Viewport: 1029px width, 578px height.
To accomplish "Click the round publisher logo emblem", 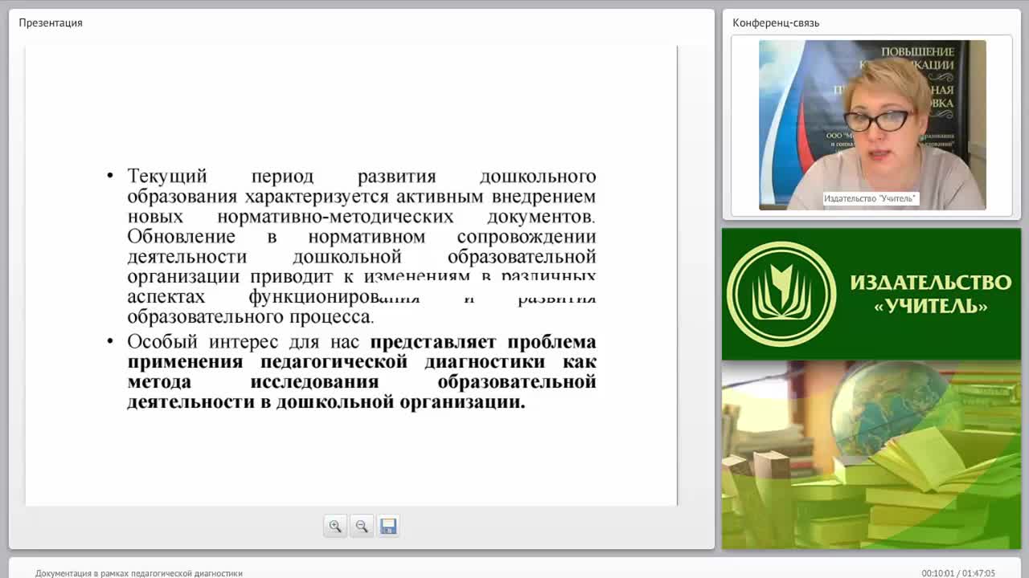I will click(781, 294).
